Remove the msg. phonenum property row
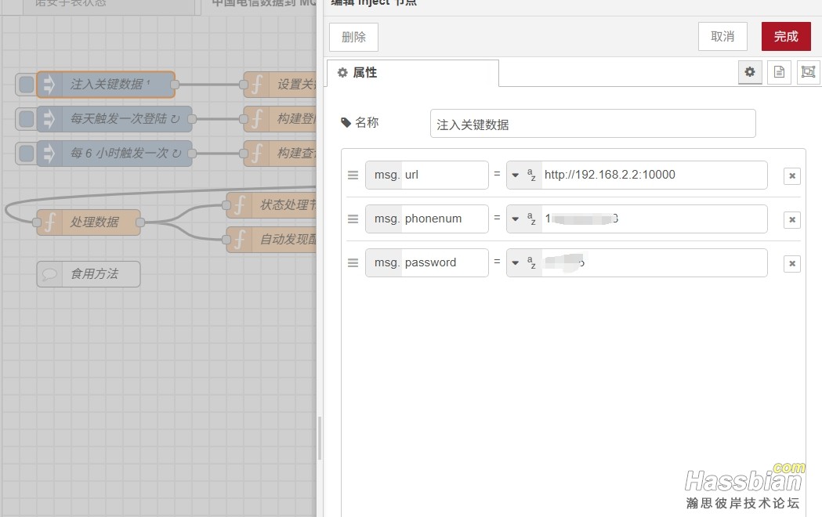Image resolution: width=822 pixels, height=517 pixels. click(792, 219)
